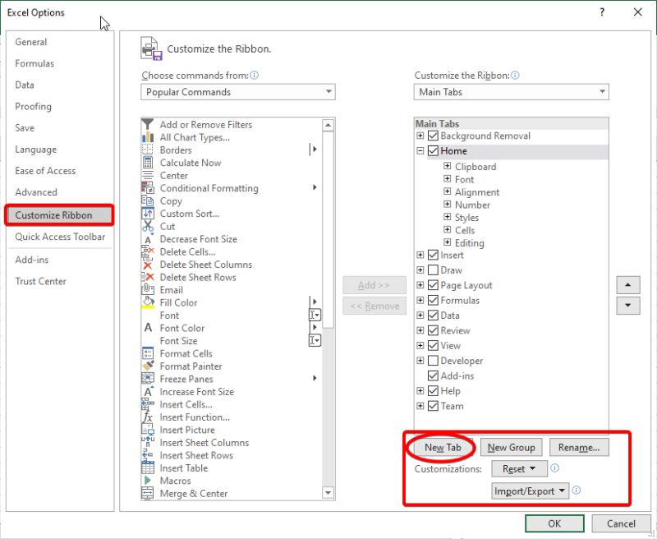Image resolution: width=657 pixels, height=539 pixels.
Task: Open the Popular Commands dropdown
Action: (x=237, y=92)
